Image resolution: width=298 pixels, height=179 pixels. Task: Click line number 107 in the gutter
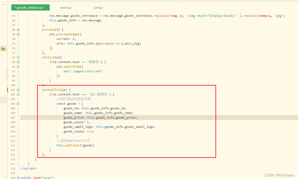click(13, 118)
